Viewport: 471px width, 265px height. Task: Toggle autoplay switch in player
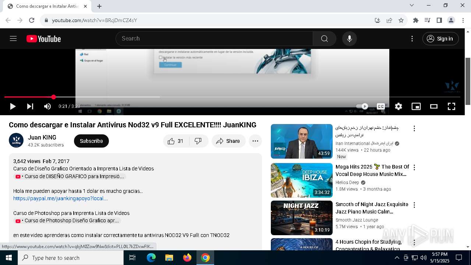click(x=362, y=106)
